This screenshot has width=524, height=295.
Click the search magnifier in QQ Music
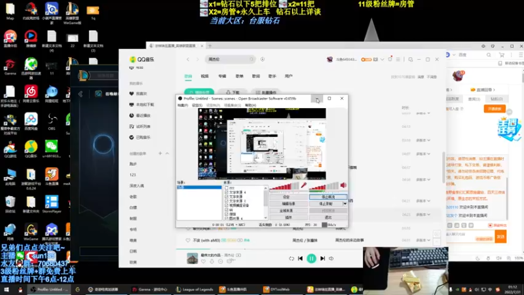click(x=252, y=59)
